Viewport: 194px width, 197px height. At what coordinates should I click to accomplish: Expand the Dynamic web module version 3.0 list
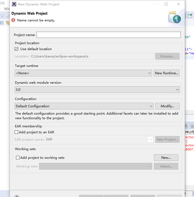coord(97,90)
